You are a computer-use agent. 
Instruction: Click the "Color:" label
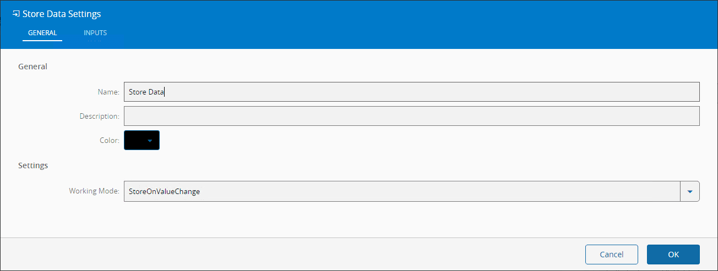[x=109, y=141]
